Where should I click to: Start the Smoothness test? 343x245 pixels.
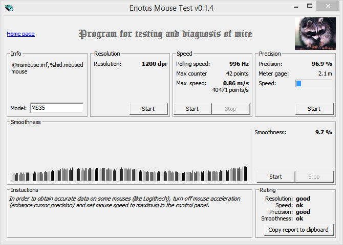[x=276, y=177]
